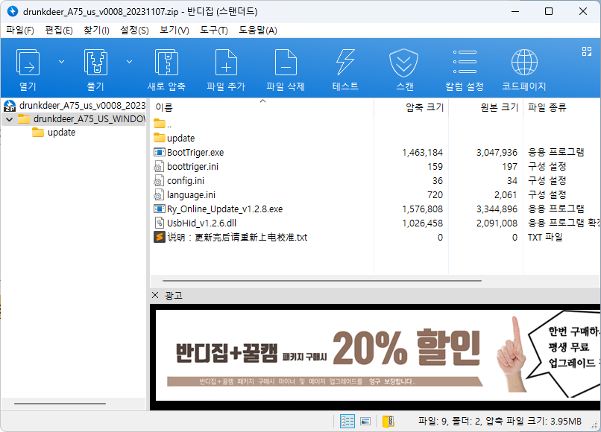The height and width of the screenshot is (432, 601).
Task: Click the original size 3,344,896 cell
Action: tap(497, 209)
